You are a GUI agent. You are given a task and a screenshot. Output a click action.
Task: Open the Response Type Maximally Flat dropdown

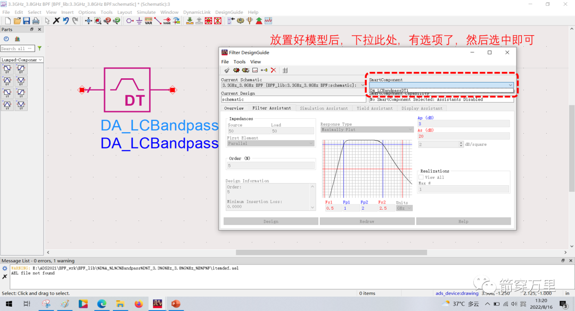pyautogui.click(x=367, y=129)
